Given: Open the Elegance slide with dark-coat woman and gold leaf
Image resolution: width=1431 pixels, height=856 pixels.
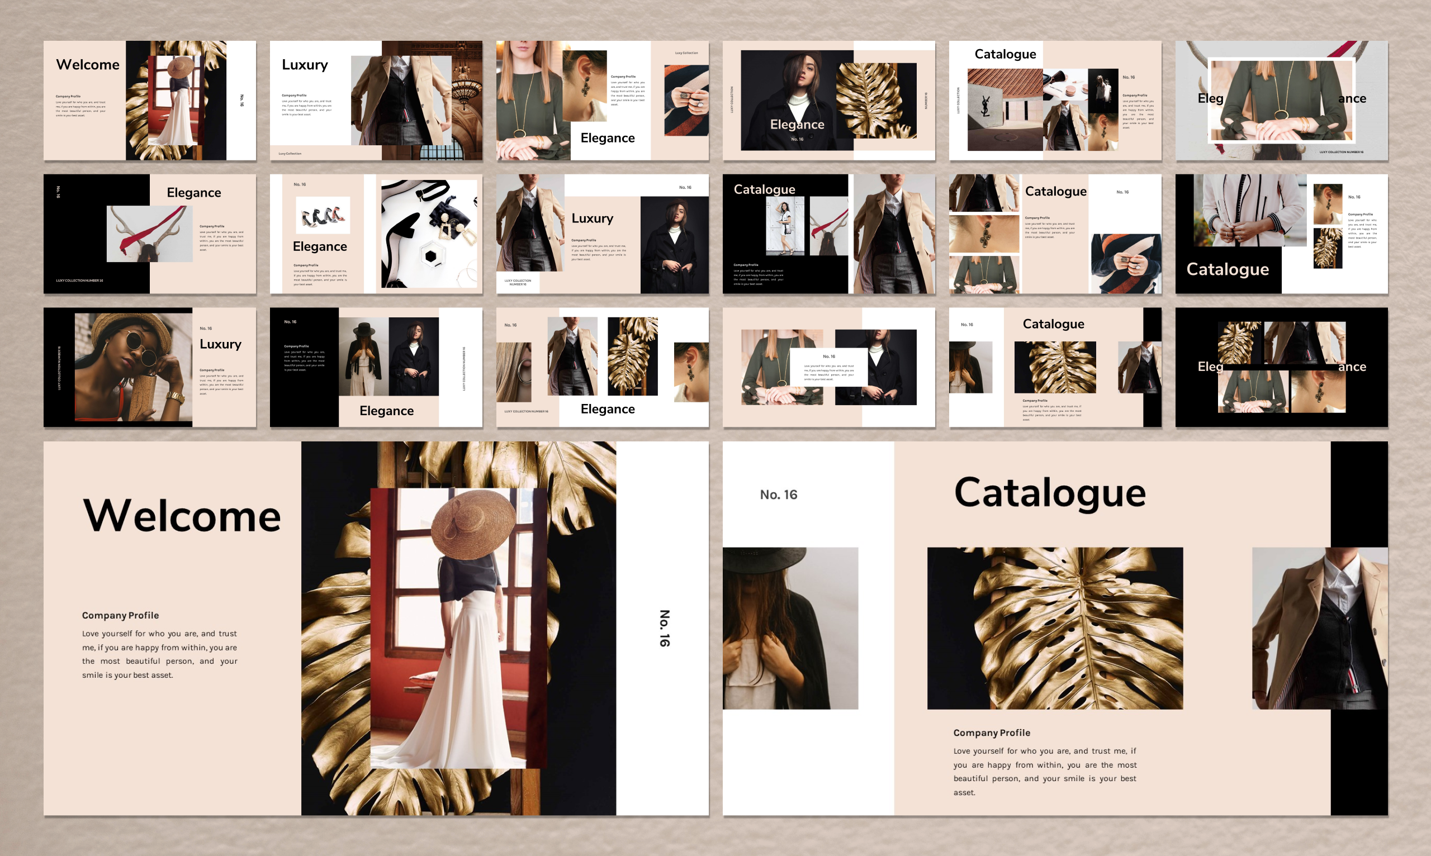Looking at the screenshot, I should point(828,101).
